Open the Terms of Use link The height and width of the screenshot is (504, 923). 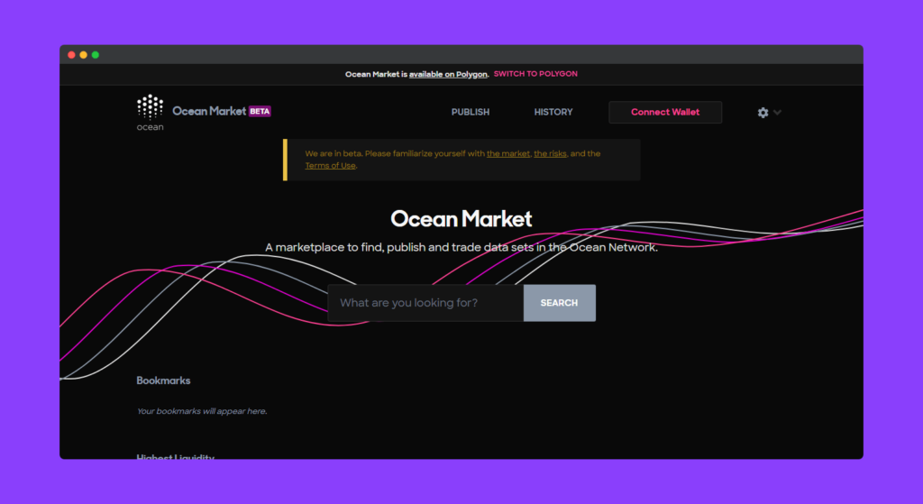(330, 166)
